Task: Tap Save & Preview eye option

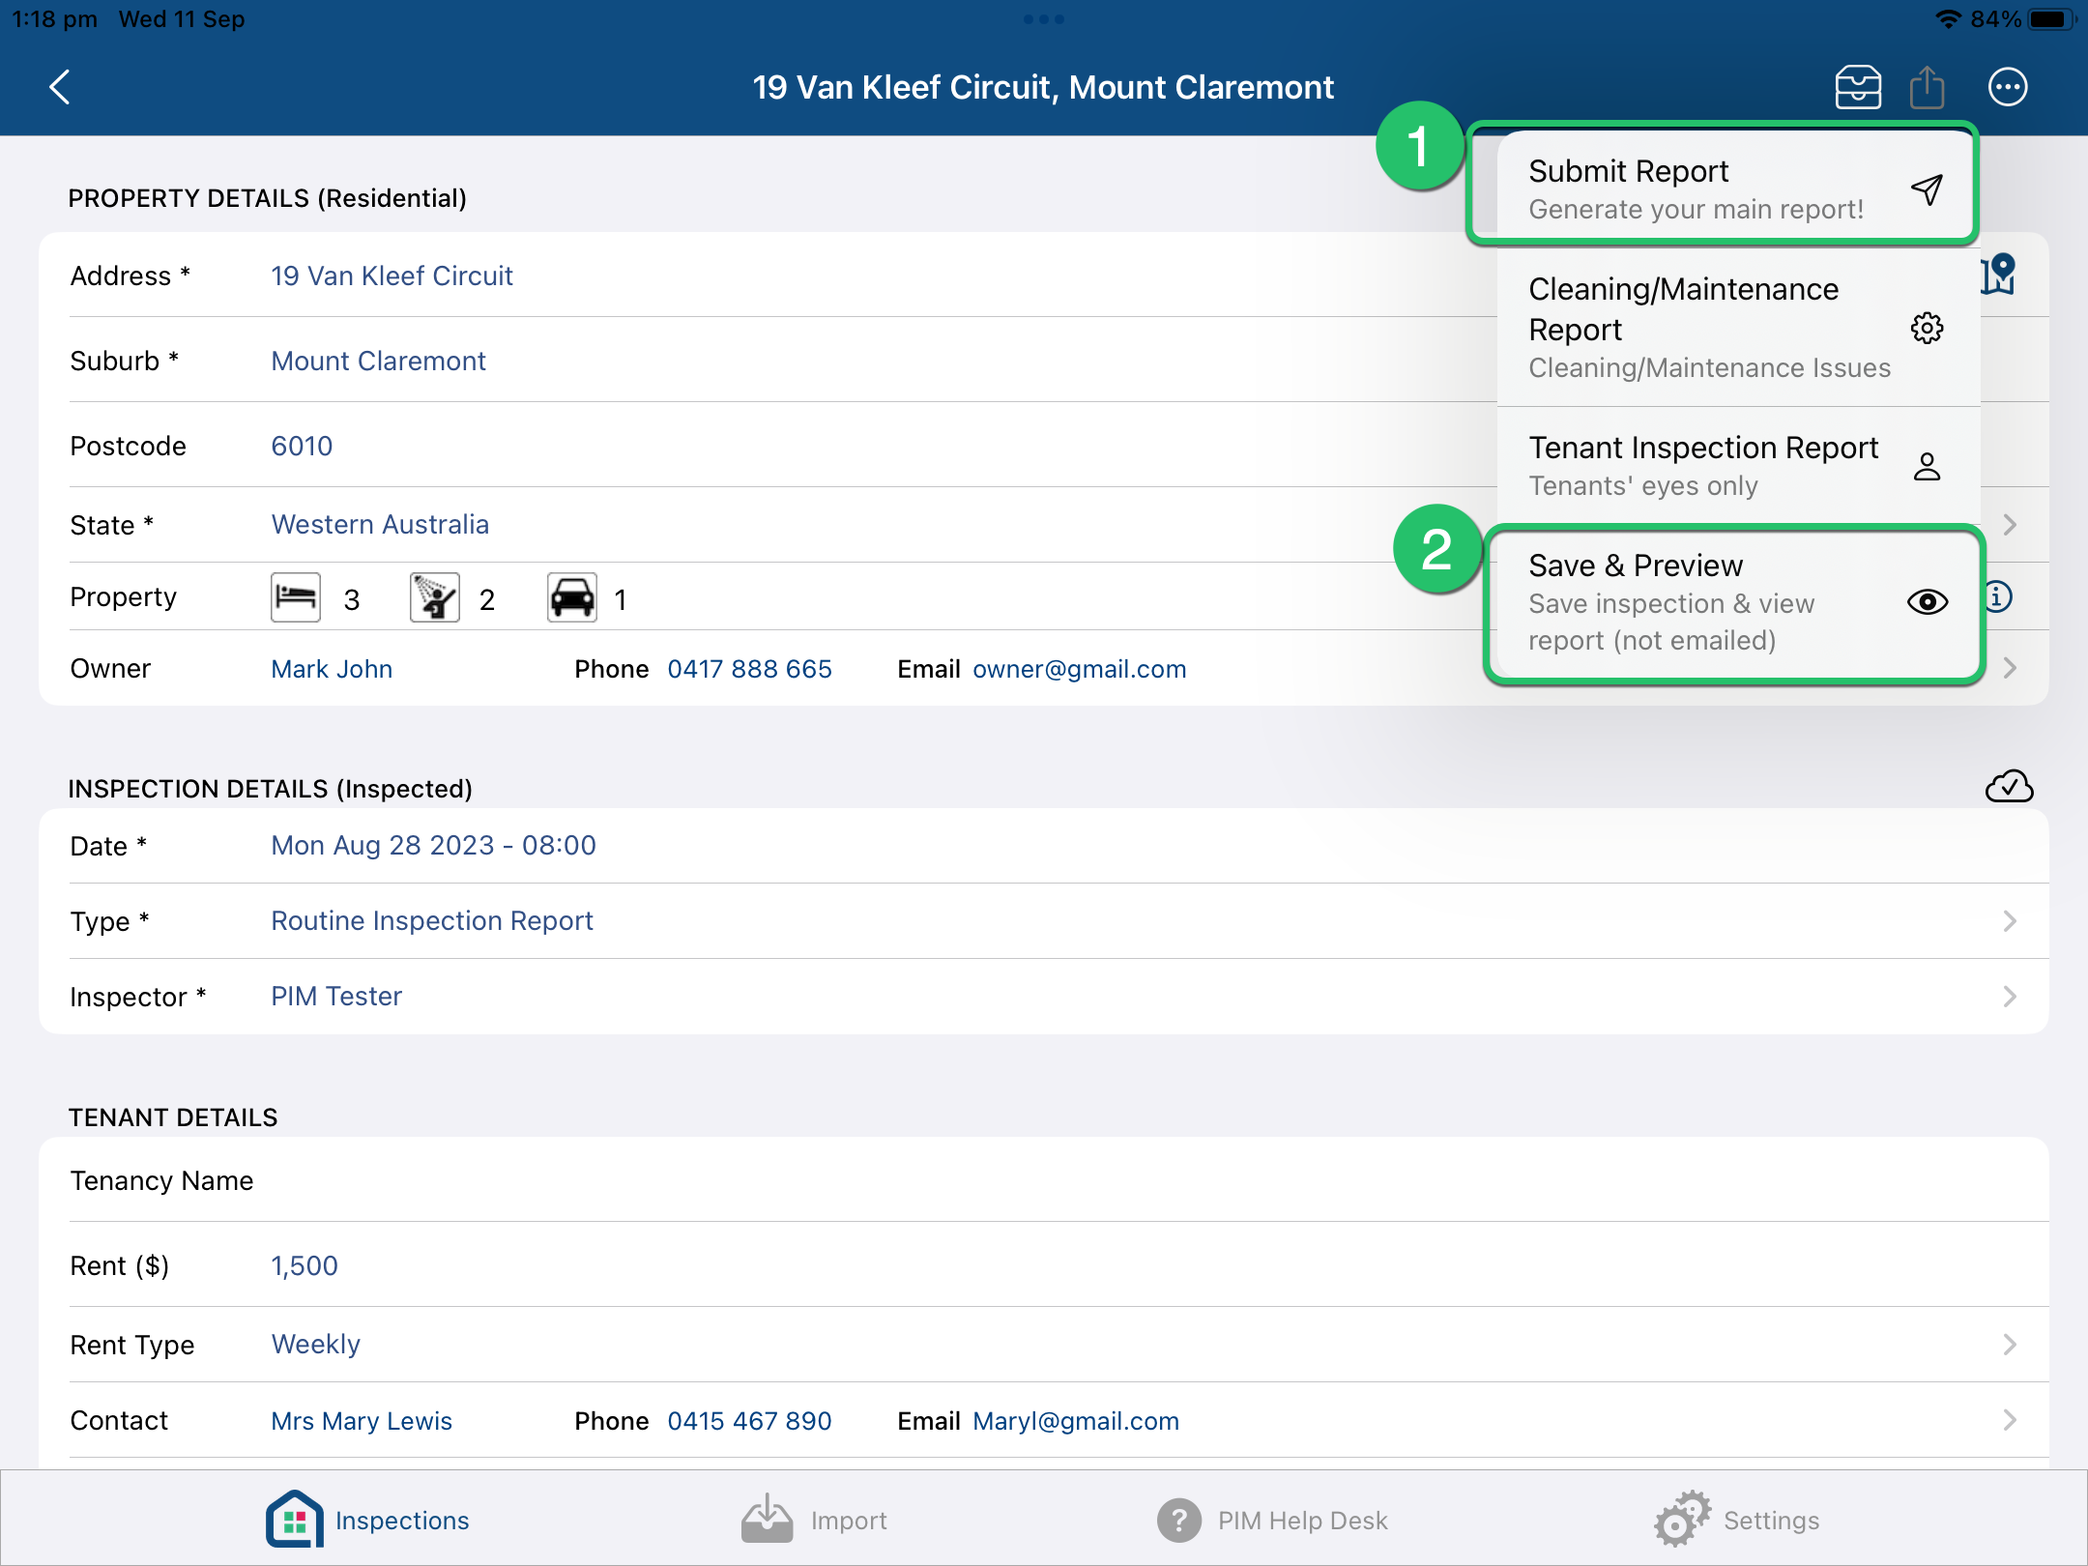Action: click(1730, 602)
